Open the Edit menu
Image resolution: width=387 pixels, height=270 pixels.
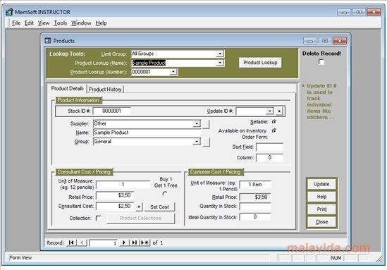29,23
